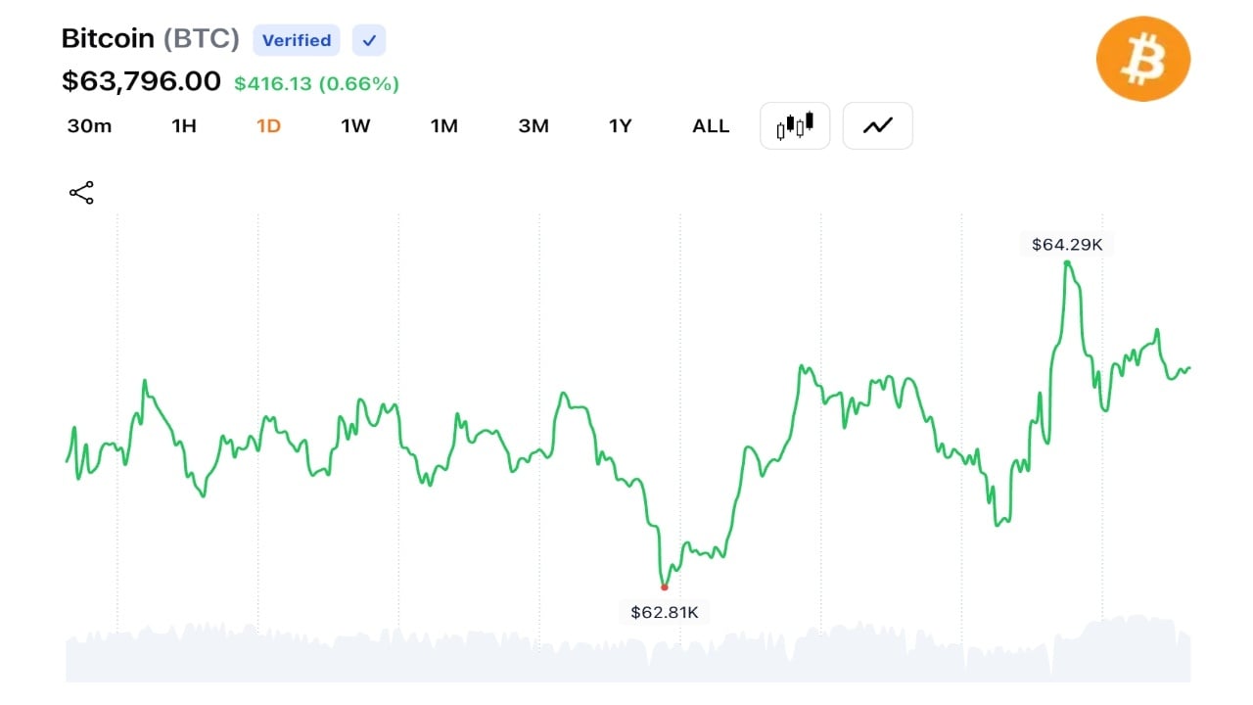Screen dimensions: 1253x705
Task: Click the red low-point marker on chart
Action: [x=665, y=587]
